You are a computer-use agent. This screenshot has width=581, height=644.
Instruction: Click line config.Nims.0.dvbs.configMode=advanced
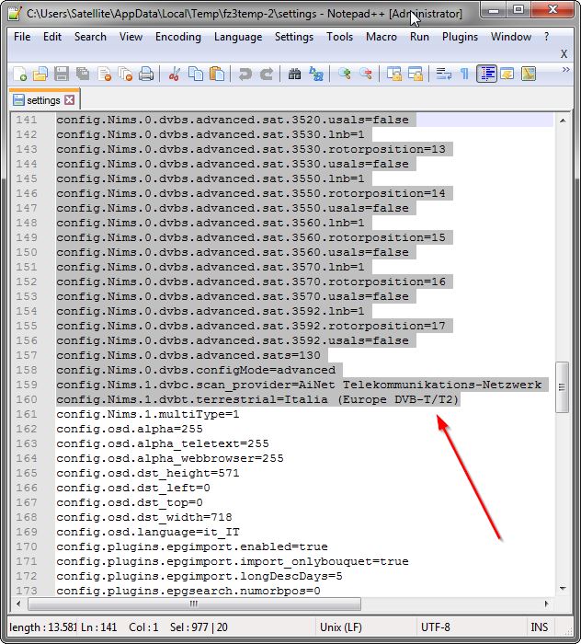click(x=196, y=370)
